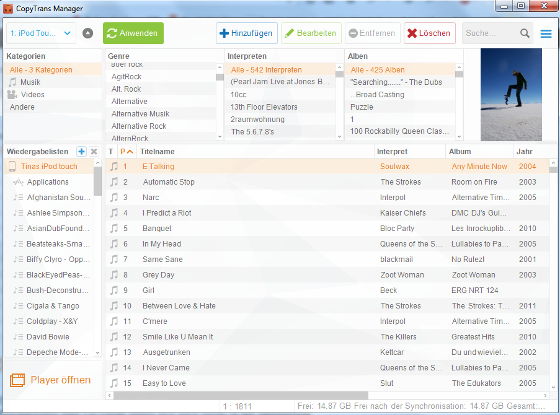Select Alle - 542 Interpreten entry
The image size is (560, 415).
click(x=280, y=70)
